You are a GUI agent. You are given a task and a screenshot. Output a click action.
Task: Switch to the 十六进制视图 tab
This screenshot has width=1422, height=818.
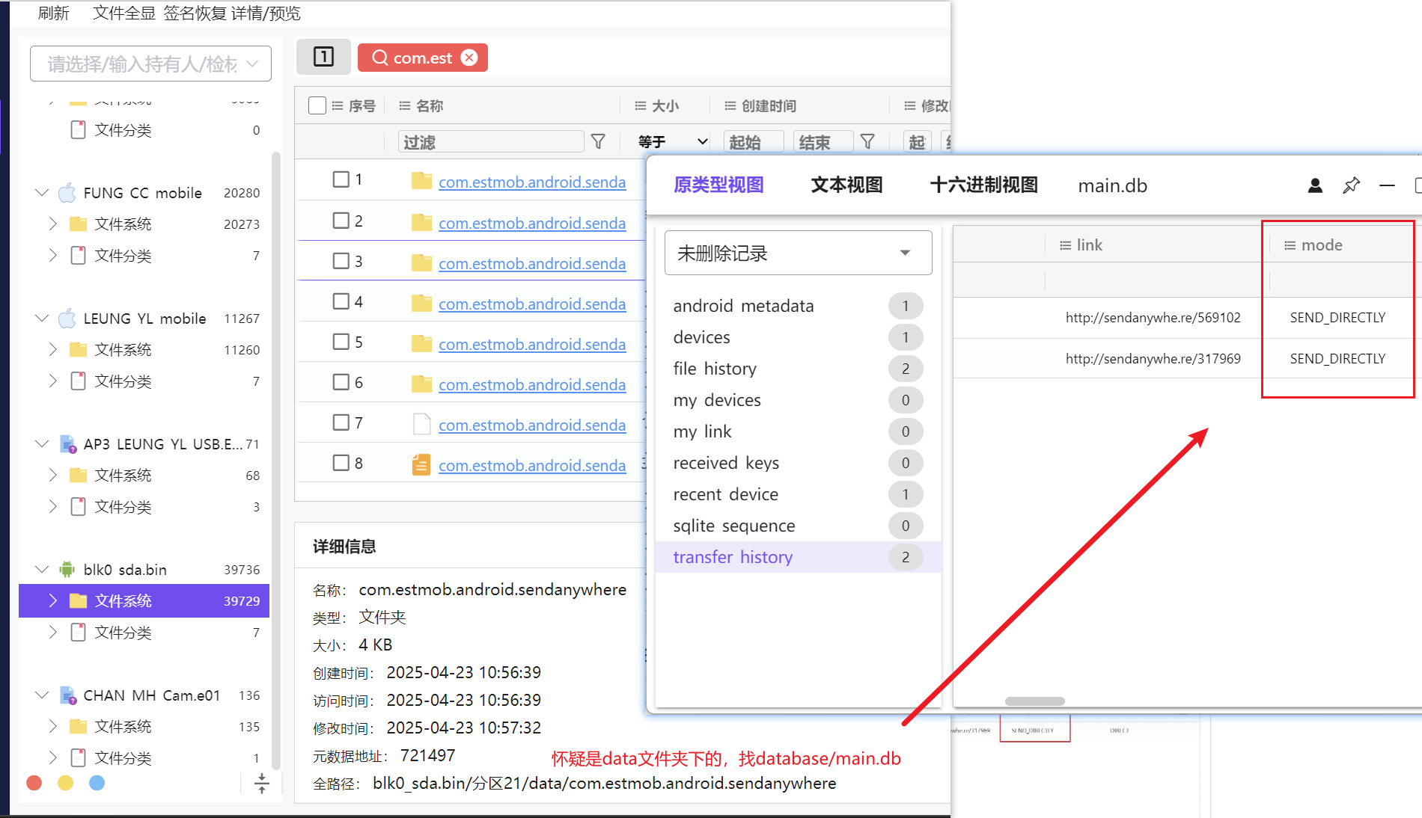[983, 185]
